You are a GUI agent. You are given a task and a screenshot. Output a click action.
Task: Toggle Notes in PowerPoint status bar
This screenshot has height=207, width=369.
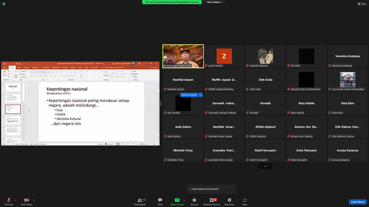point(100,144)
